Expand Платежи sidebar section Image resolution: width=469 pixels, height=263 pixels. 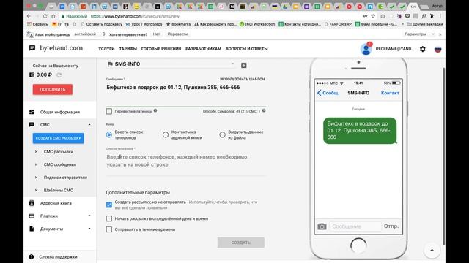89,216
